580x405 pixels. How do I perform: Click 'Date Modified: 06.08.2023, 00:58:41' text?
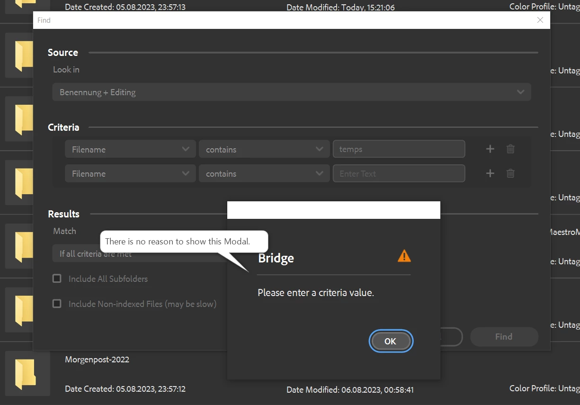pos(350,390)
